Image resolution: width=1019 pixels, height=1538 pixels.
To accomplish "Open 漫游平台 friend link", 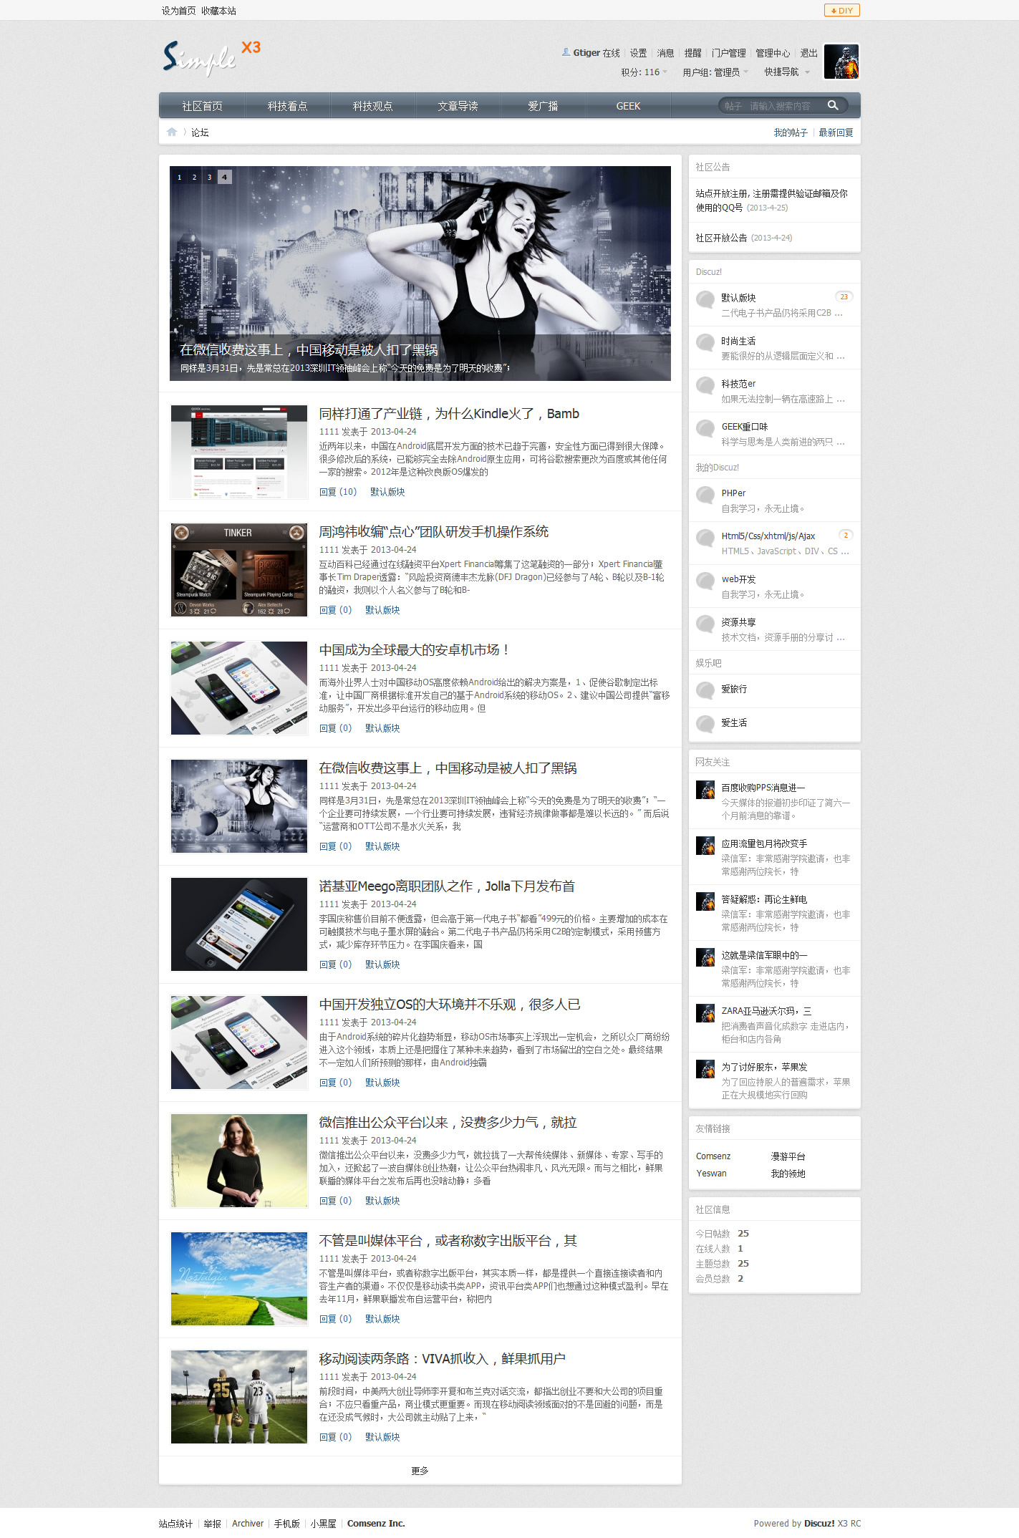I will (x=788, y=1156).
